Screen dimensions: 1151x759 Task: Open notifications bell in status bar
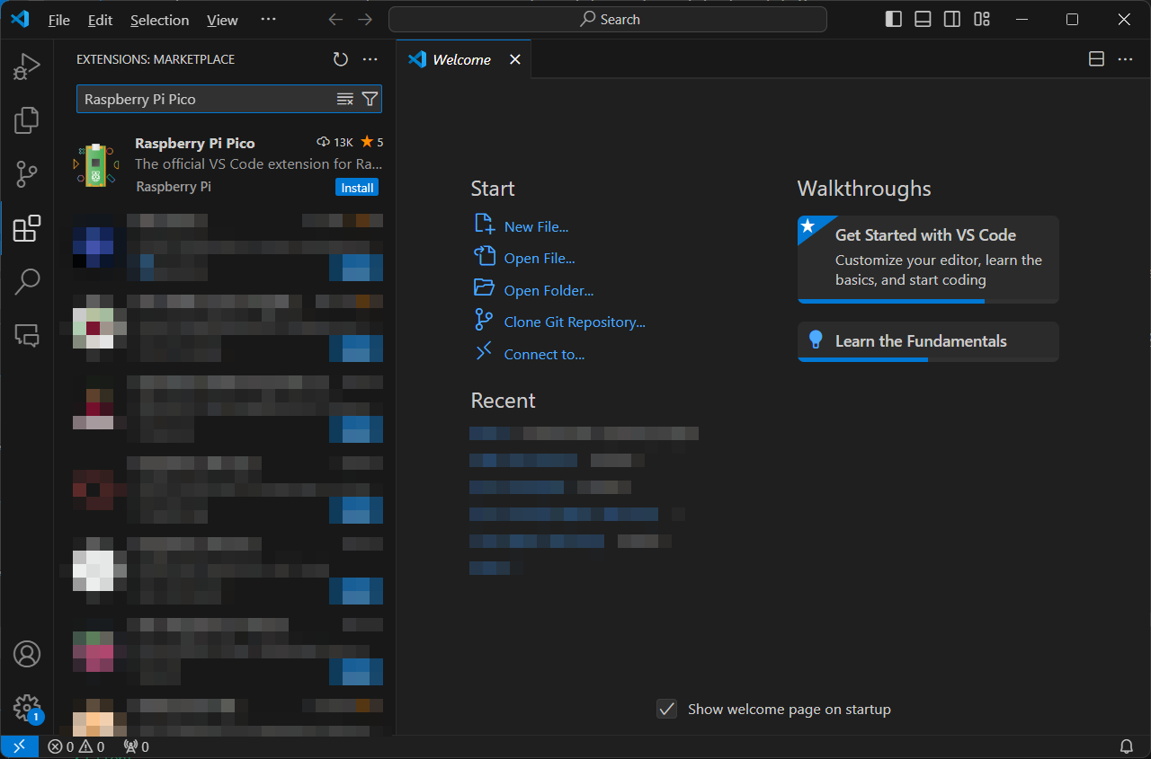[x=1126, y=746]
